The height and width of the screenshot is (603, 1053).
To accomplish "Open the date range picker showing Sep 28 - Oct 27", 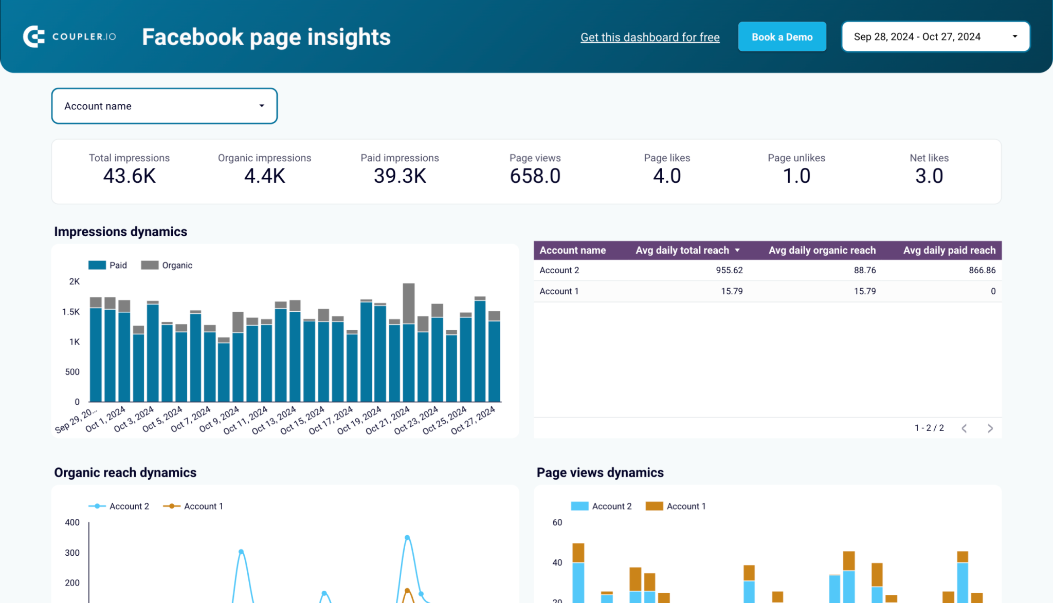I will pos(935,36).
